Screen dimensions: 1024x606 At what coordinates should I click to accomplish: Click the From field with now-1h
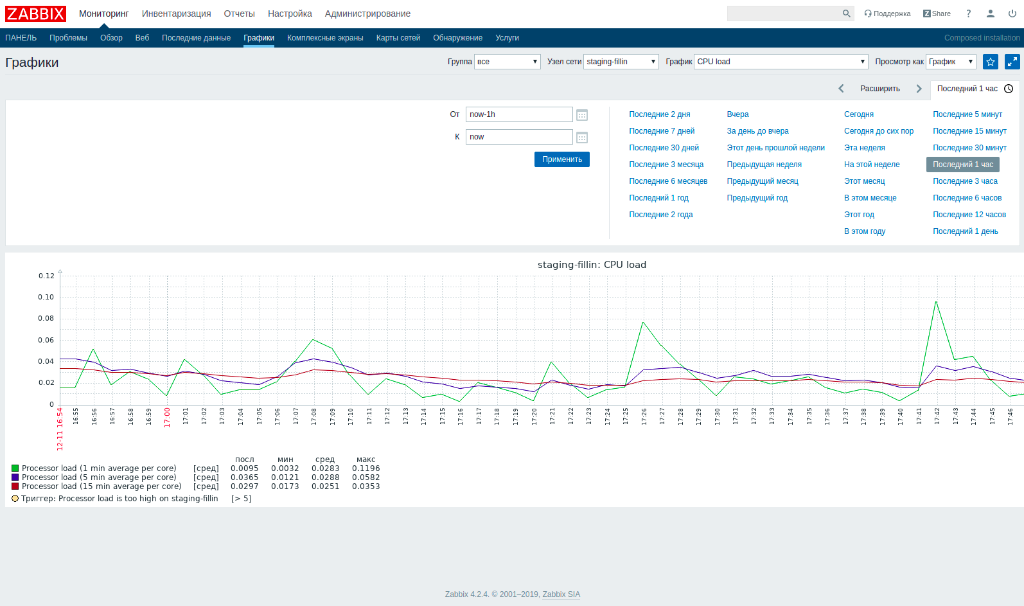pyautogui.click(x=519, y=114)
